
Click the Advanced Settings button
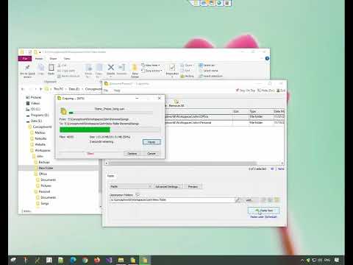(167, 186)
